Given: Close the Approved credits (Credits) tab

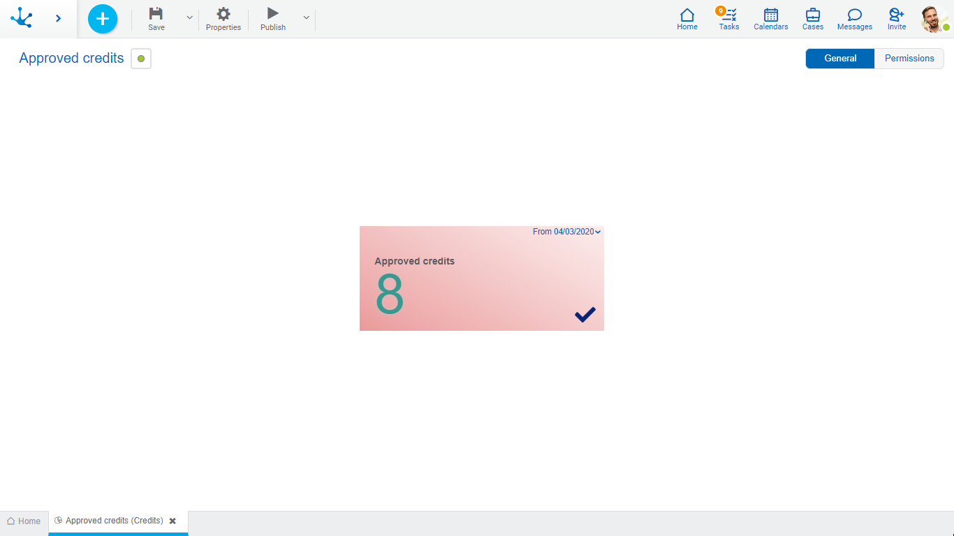Looking at the screenshot, I should (173, 521).
